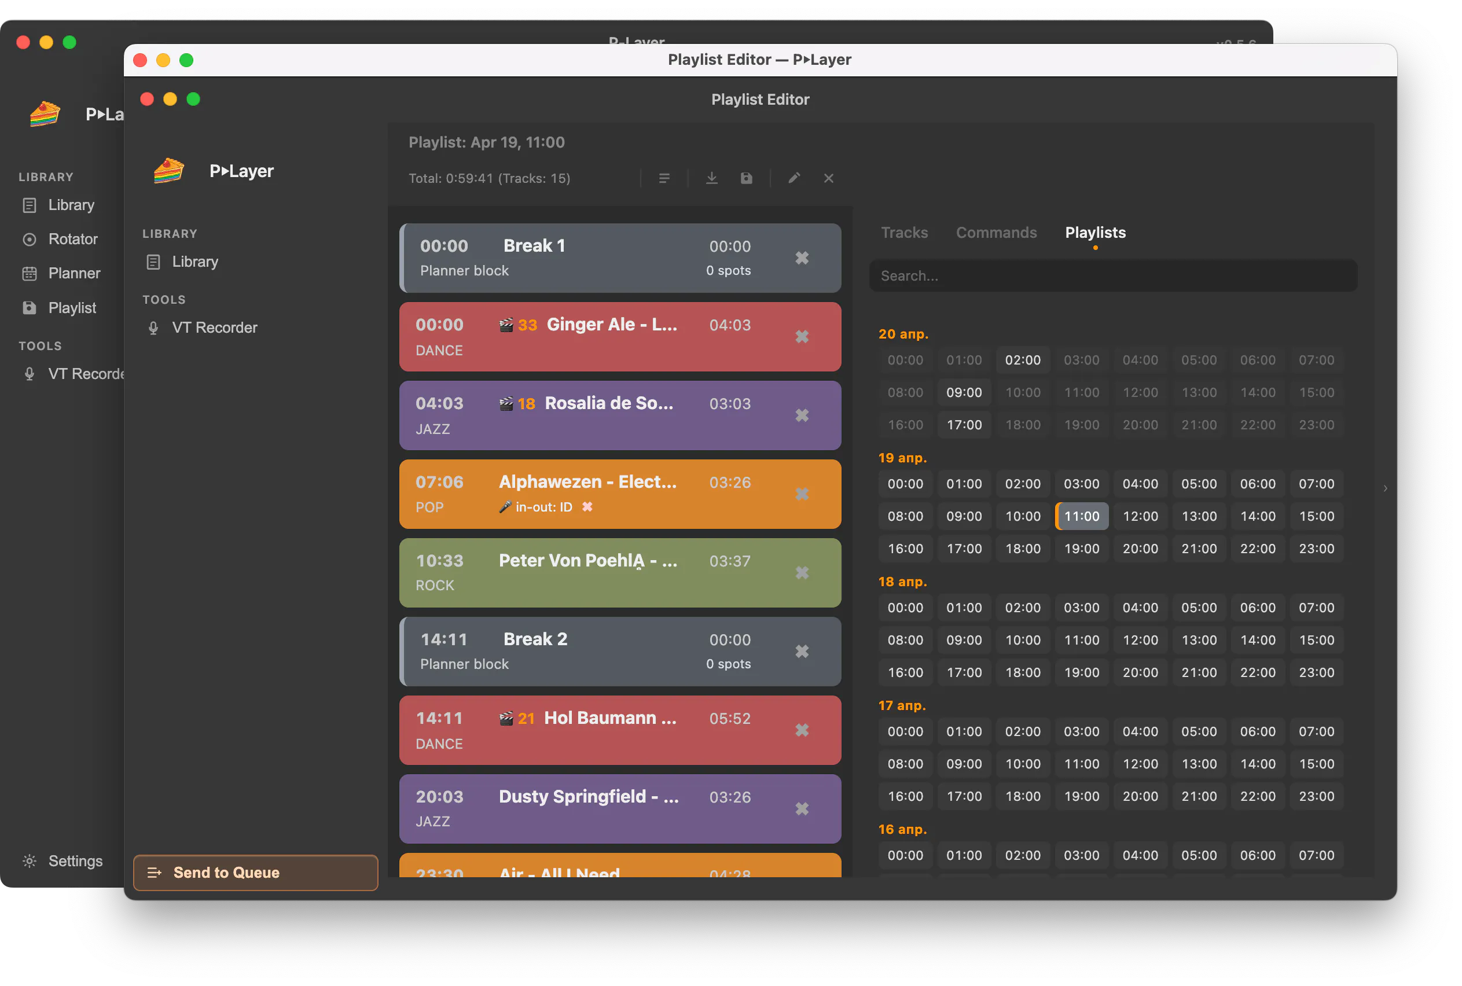Click the microphone icon beside in-out: ID

tap(505, 507)
